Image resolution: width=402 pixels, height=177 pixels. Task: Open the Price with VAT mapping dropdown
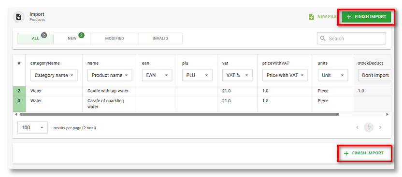pyautogui.click(x=285, y=75)
